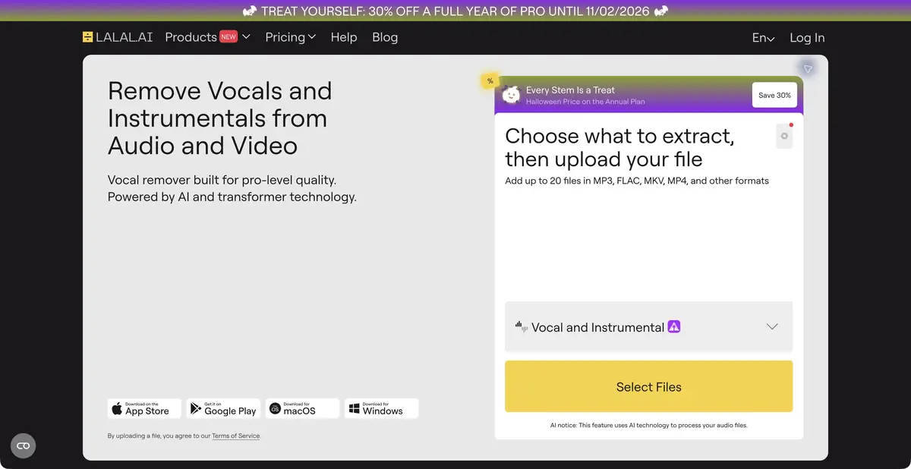Expand the Products menu
911x469 pixels.
(207, 37)
